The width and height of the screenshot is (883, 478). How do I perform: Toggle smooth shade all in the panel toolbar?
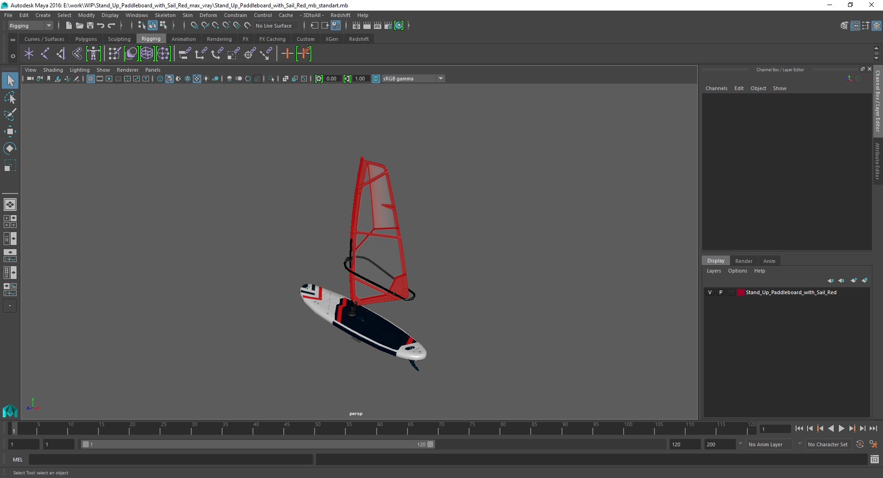(169, 79)
